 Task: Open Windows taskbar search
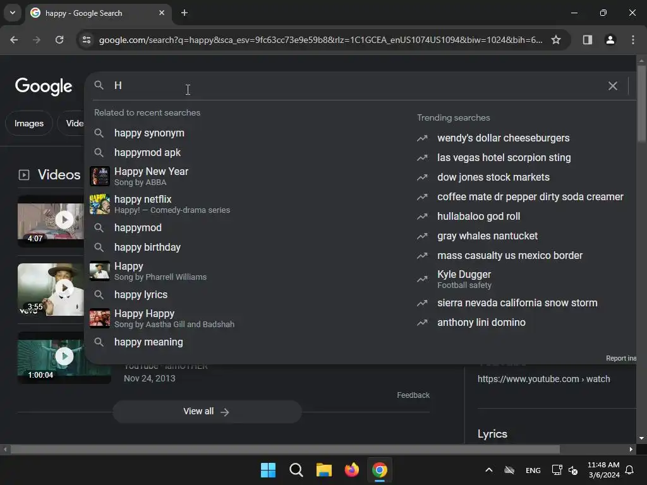coord(296,470)
